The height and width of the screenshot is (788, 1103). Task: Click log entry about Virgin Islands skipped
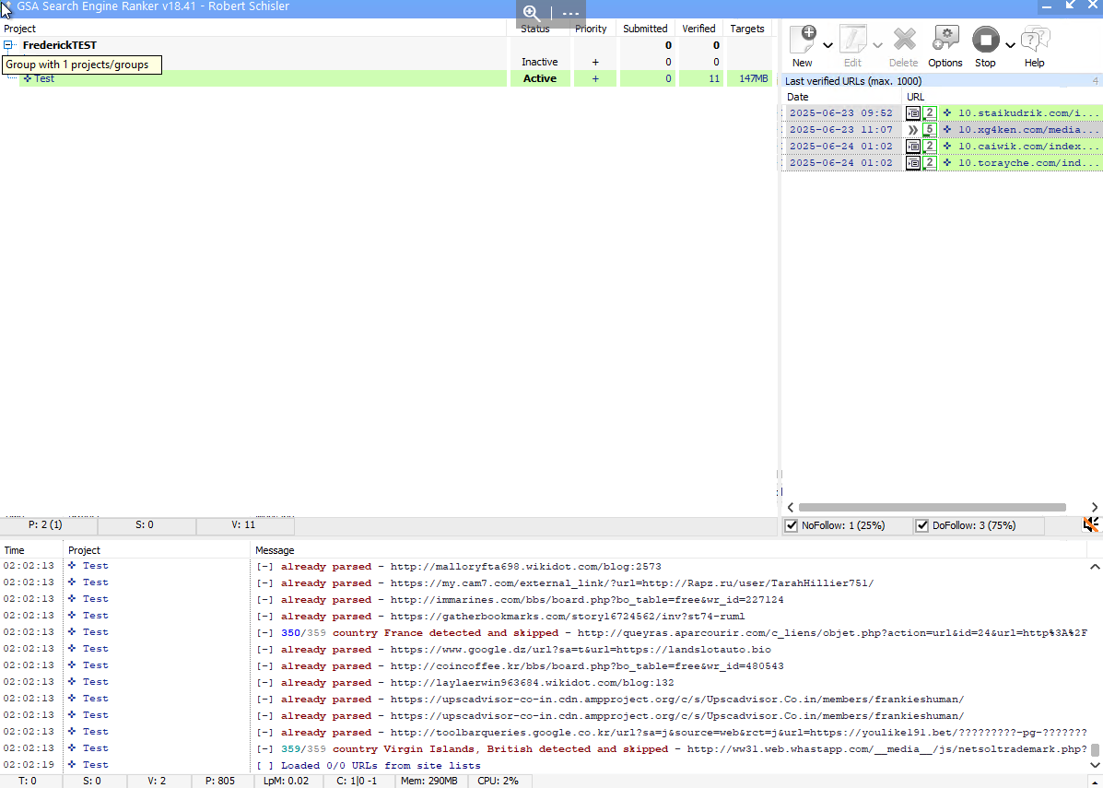tap(672, 748)
